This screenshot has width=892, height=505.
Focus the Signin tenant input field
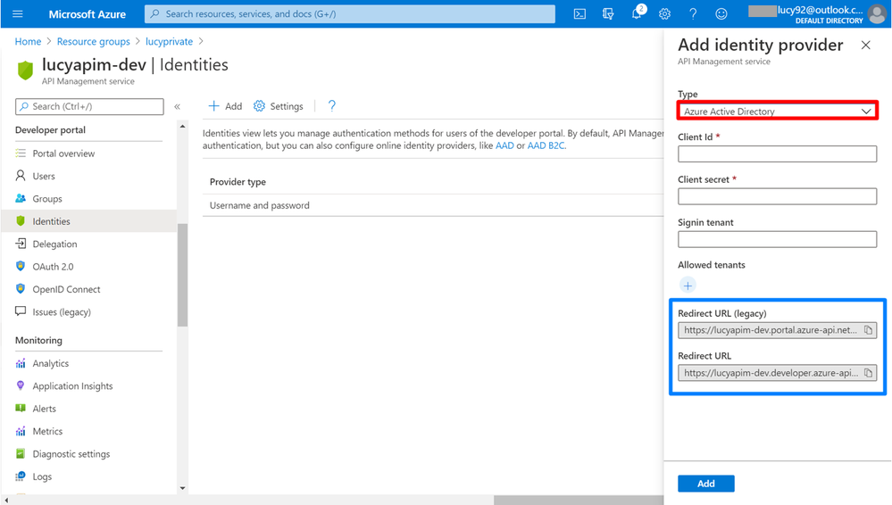tap(777, 239)
